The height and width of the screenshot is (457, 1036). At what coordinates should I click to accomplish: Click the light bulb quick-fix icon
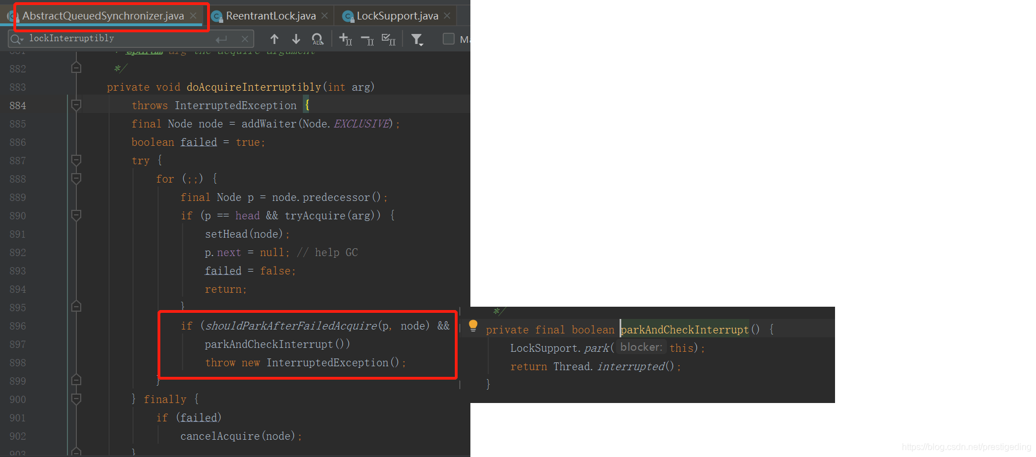click(x=473, y=326)
